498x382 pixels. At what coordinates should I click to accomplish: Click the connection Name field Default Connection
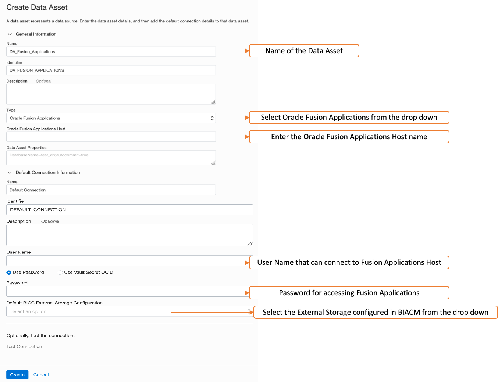pyautogui.click(x=111, y=190)
